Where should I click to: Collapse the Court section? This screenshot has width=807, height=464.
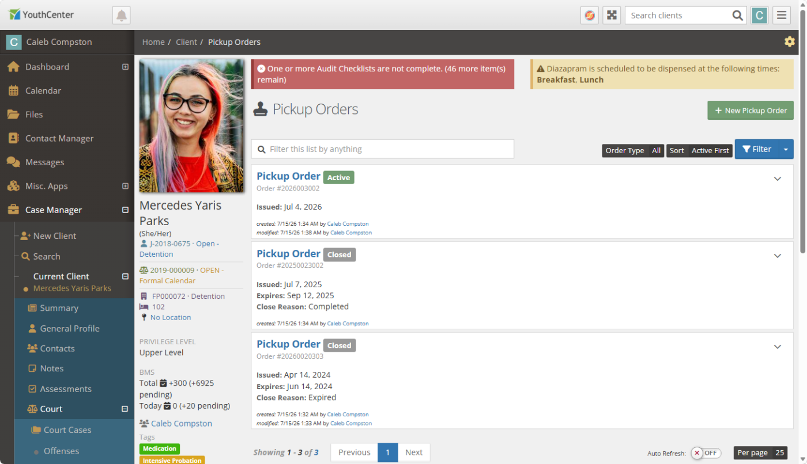point(125,409)
